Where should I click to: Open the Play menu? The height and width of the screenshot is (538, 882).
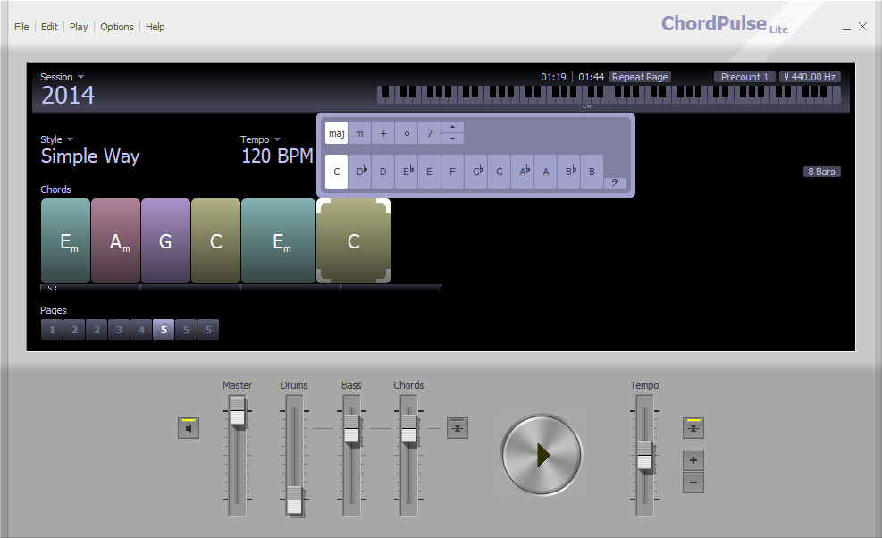click(79, 27)
